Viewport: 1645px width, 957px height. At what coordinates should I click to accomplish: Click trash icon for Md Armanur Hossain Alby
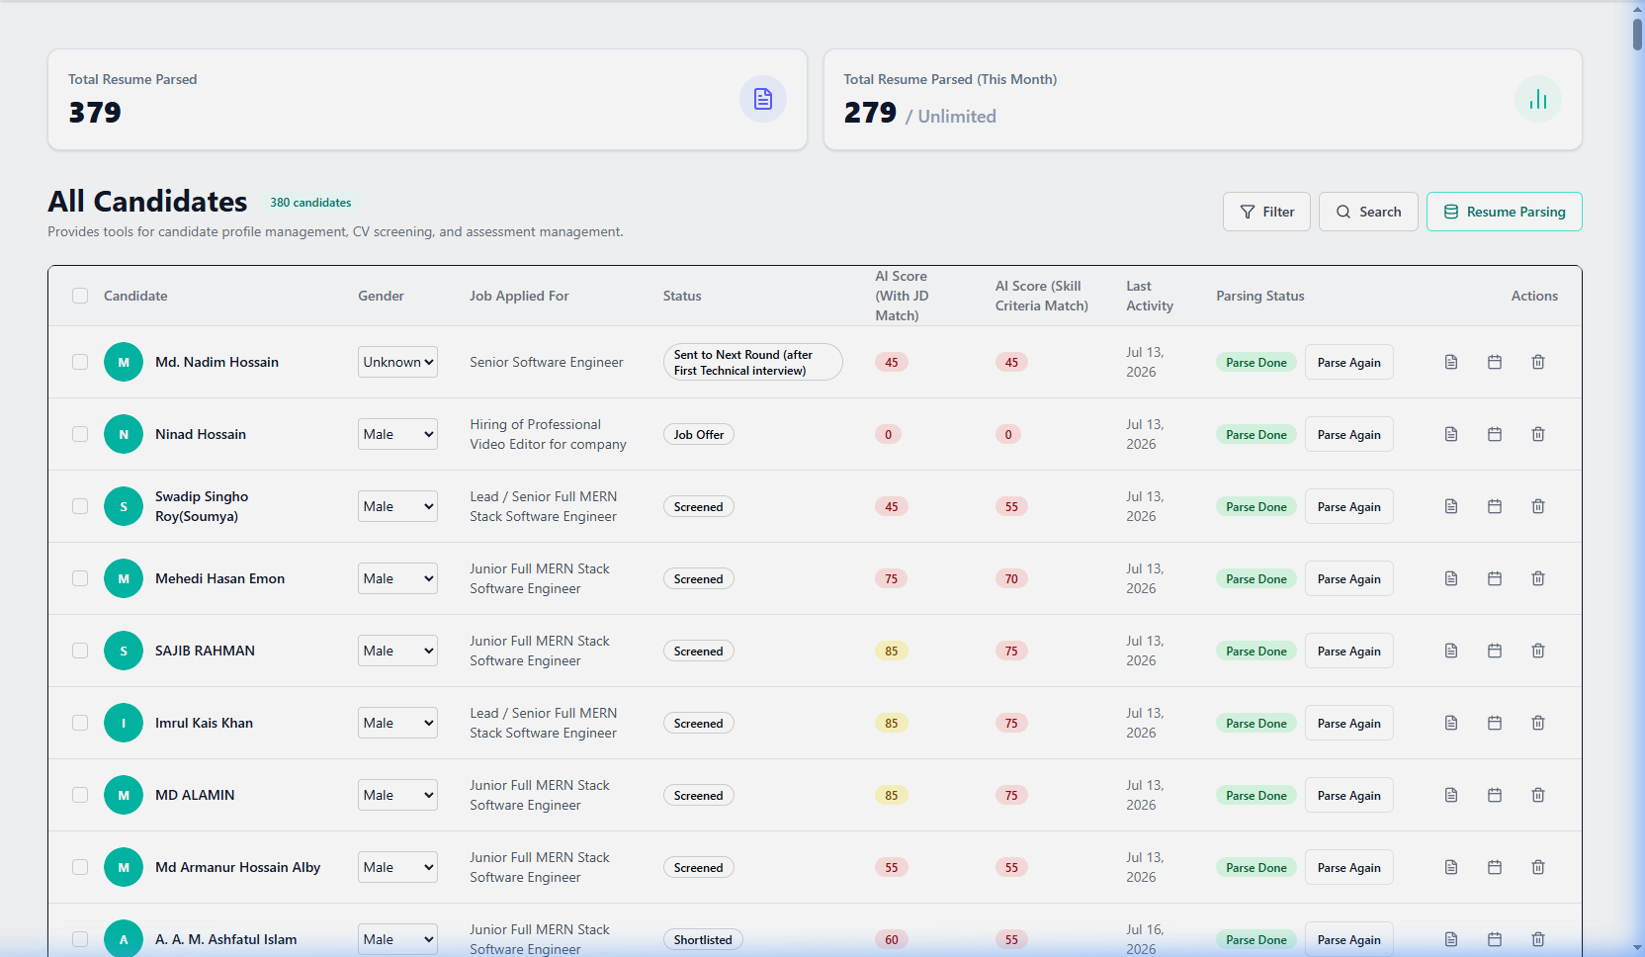pos(1538,867)
